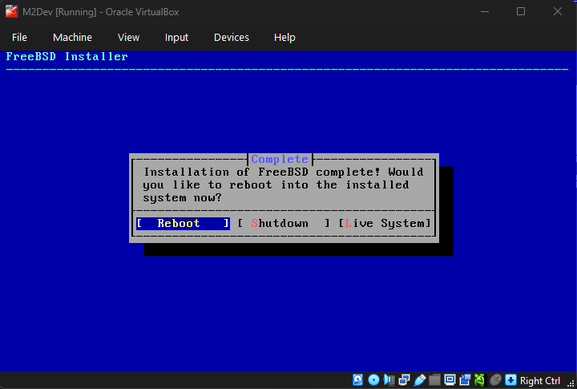This screenshot has width=577, height=389.
Task: Select the Live System option
Action: coord(385,224)
